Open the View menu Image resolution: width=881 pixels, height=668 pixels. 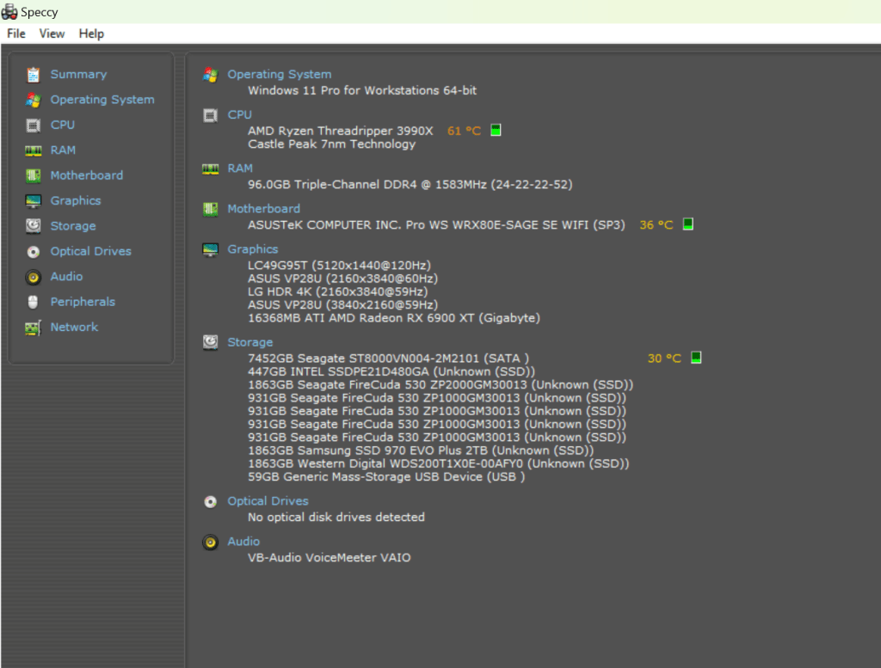point(52,34)
